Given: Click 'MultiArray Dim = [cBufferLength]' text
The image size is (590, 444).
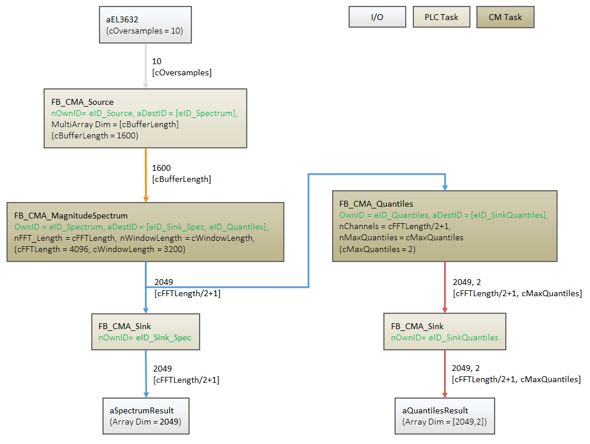Looking at the screenshot, I should tap(115, 125).
